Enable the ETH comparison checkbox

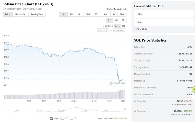point(72,118)
